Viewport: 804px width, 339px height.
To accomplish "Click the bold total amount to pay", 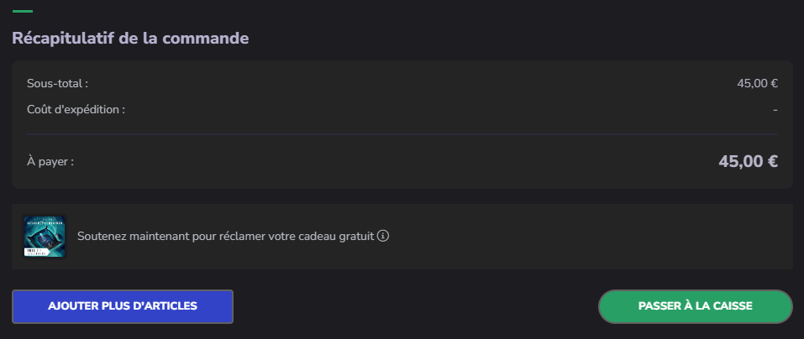I will coord(748,162).
